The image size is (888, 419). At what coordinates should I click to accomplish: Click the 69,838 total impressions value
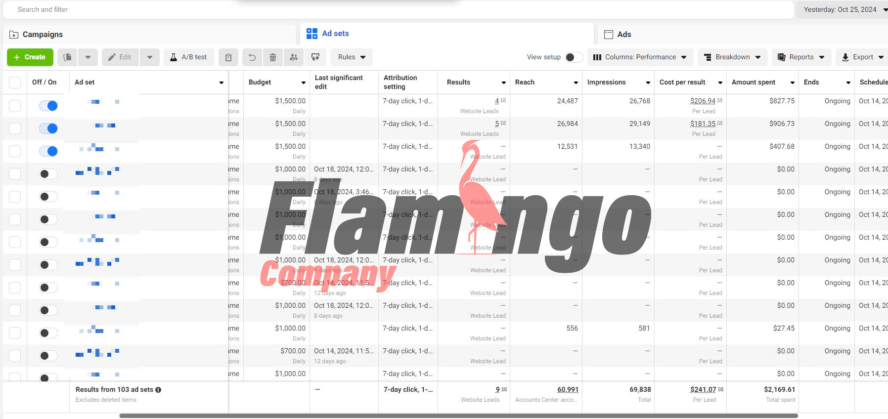click(640, 389)
